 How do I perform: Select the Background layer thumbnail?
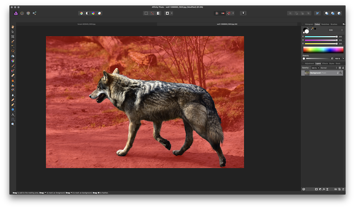(307, 73)
